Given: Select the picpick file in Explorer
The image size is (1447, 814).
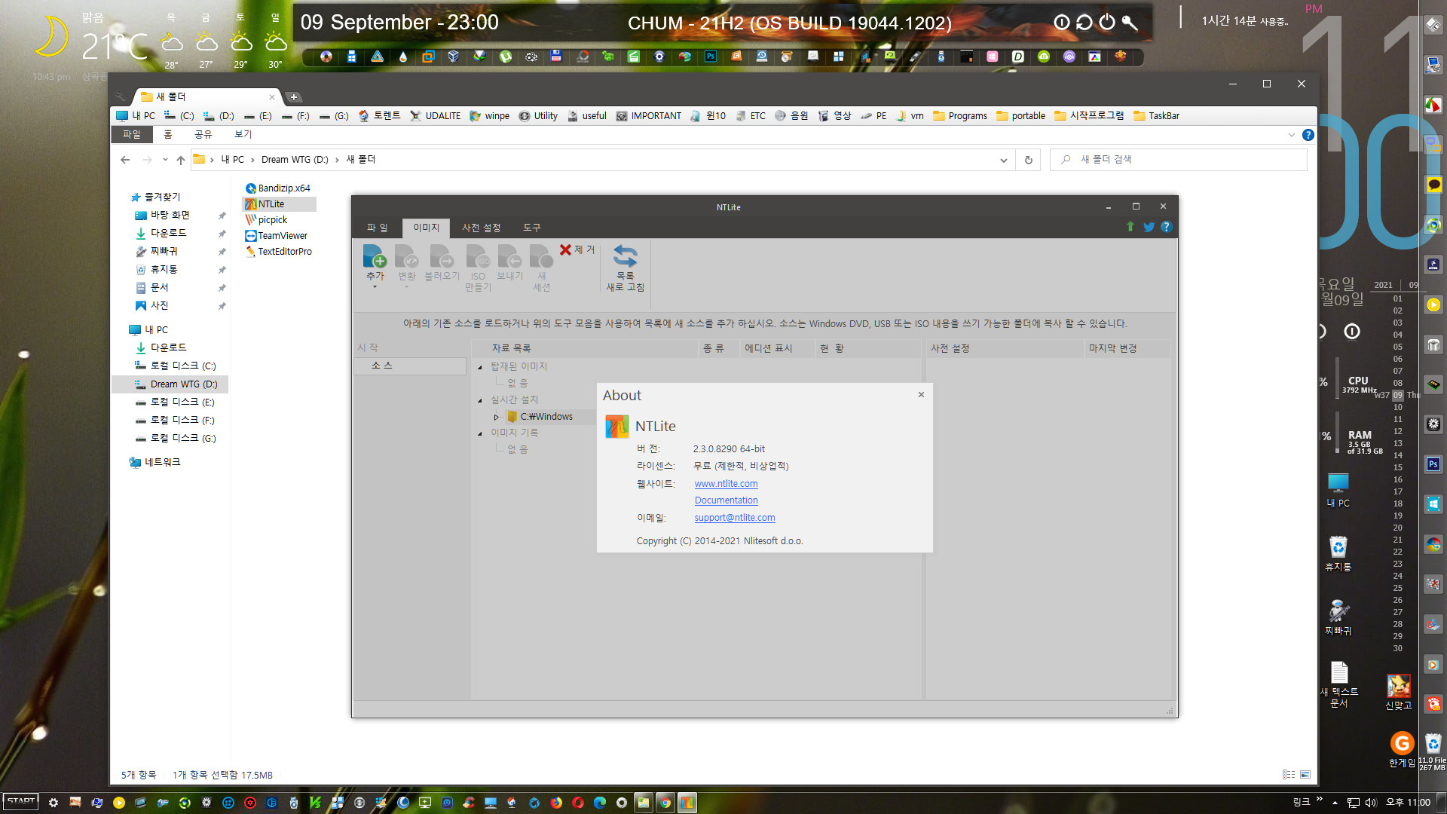Looking at the screenshot, I should point(266,220).
